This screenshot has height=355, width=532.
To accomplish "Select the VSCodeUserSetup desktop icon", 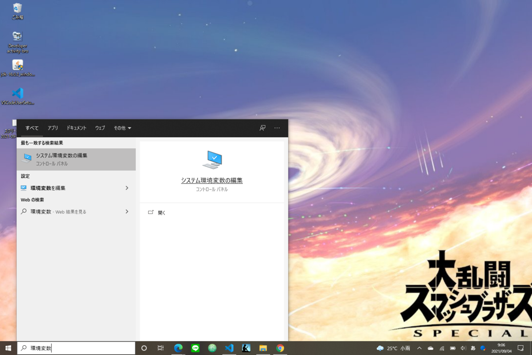I will [18, 97].
